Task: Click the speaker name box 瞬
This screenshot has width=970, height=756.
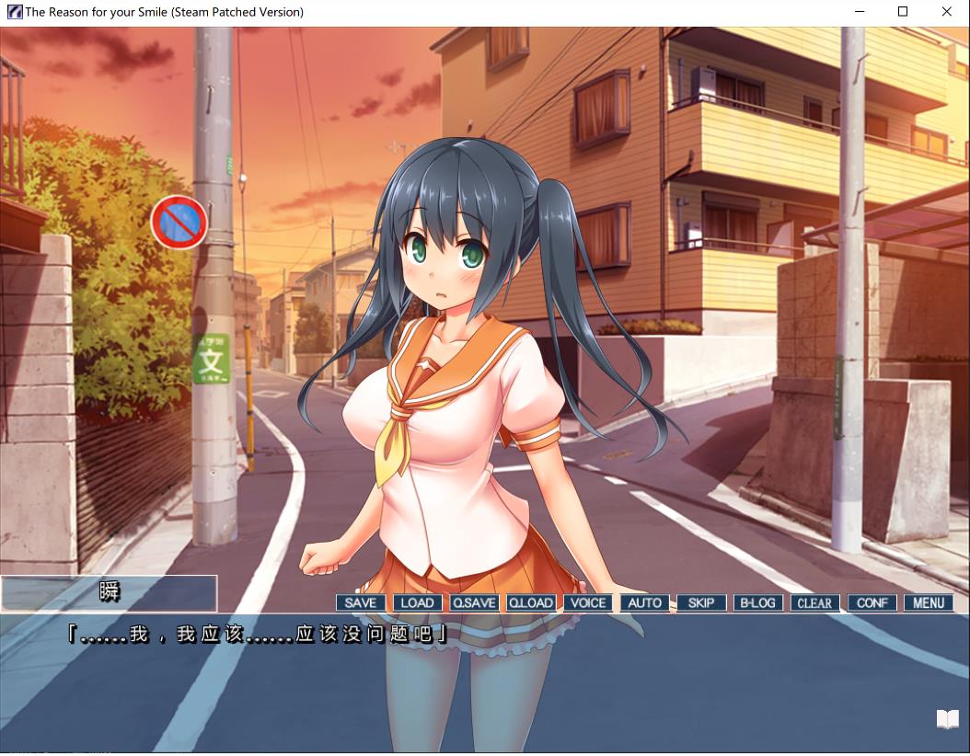Action: click(110, 593)
